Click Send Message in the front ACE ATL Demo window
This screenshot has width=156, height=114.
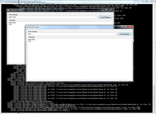pos(125,34)
